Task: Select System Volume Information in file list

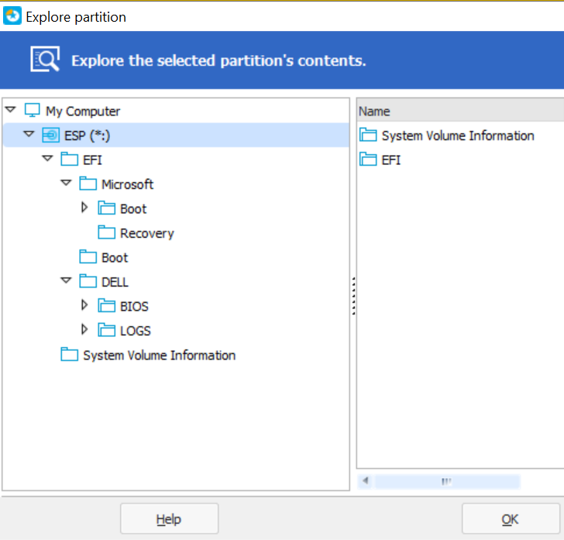Action: [x=458, y=136]
